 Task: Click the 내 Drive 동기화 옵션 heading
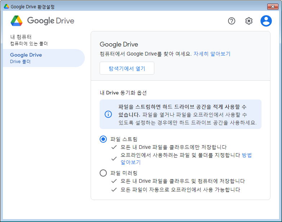[123, 93]
